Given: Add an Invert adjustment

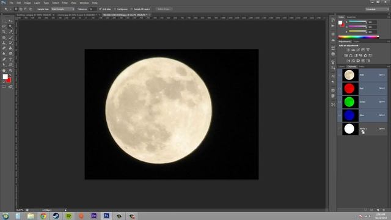Looking at the screenshot, I should (348, 61).
